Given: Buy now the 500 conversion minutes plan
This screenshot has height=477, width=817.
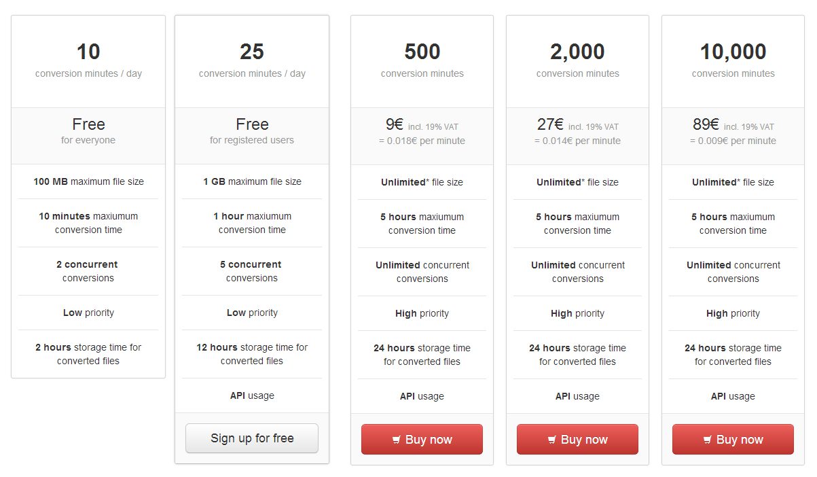Looking at the screenshot, I should point(422,440).
